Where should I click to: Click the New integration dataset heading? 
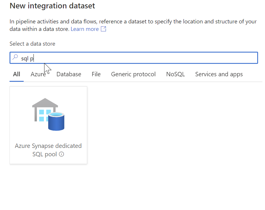pyautogui.click(x=52, y=6)
